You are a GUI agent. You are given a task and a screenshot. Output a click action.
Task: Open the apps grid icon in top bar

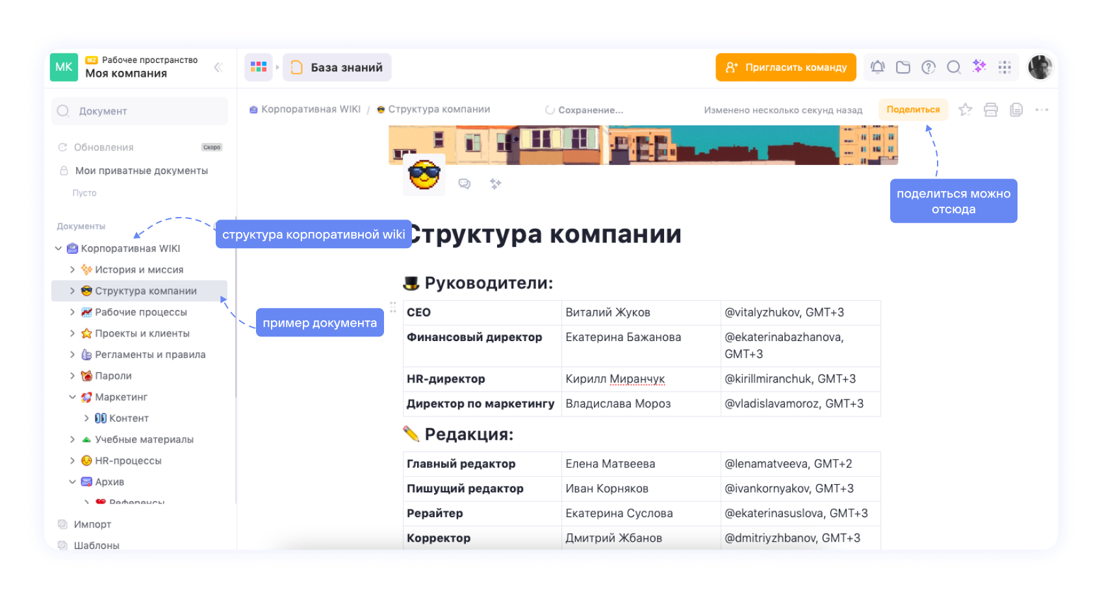[x=1005, y=67]
